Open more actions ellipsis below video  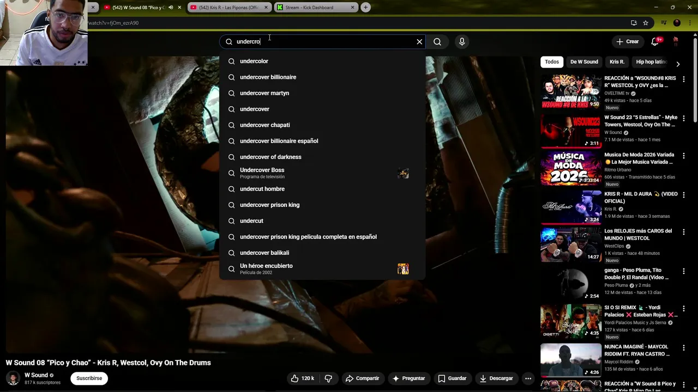pyautogui.click(x=528, y=378)
